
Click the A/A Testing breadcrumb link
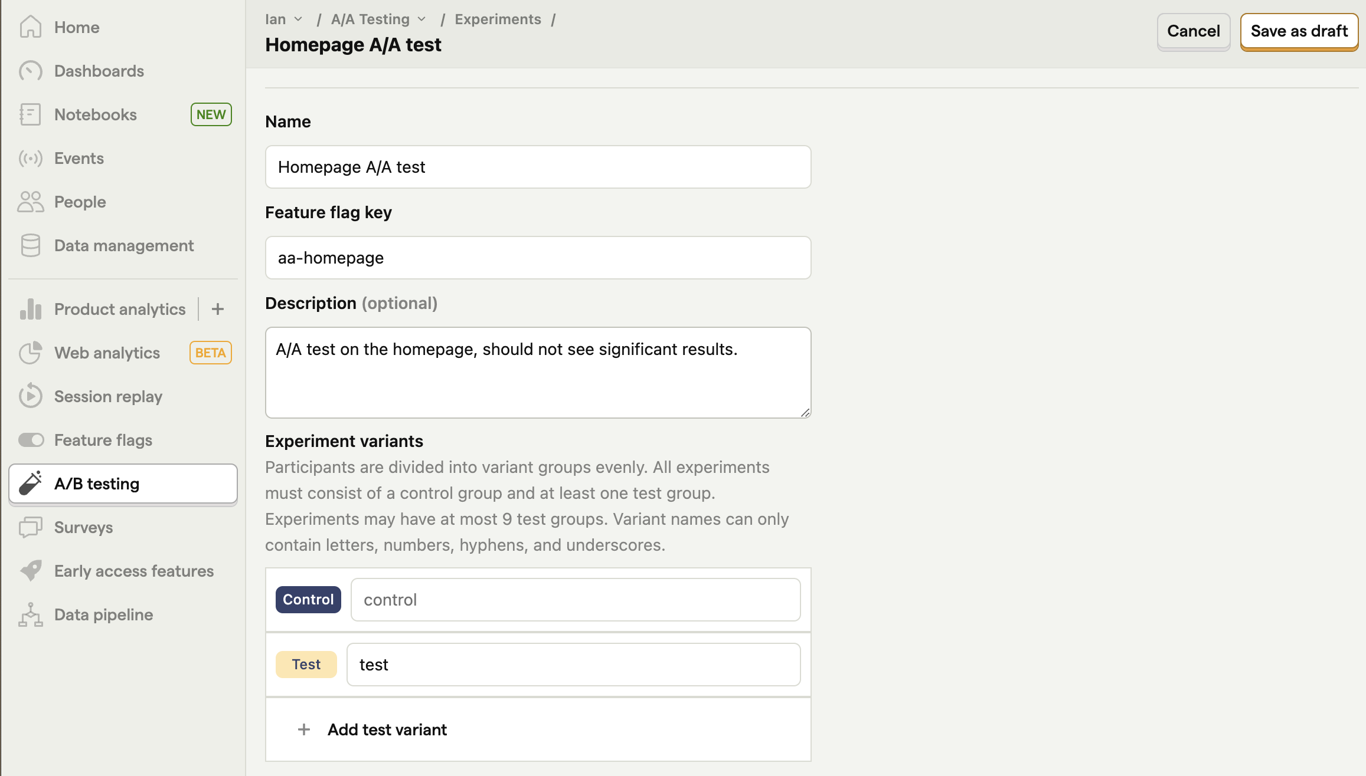370,19
